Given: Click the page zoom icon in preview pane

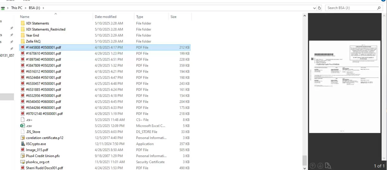Looking at the screenshot, I should [328, 166].
